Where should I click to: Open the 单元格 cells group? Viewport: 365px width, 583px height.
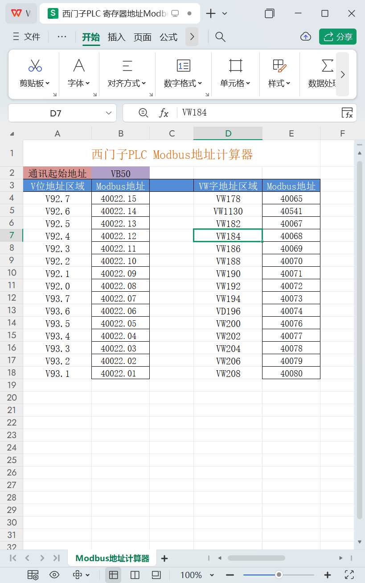[235, 66]
